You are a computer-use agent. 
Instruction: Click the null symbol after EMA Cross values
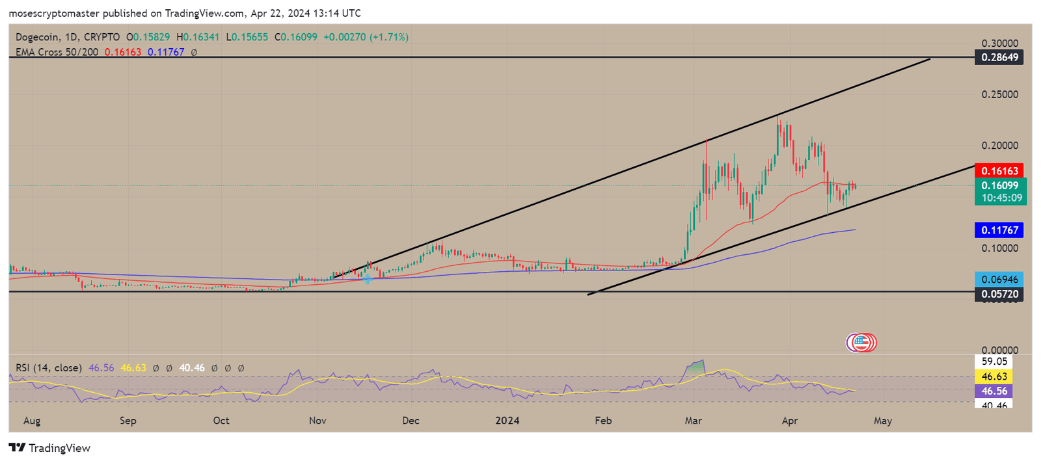click(194, 52)
